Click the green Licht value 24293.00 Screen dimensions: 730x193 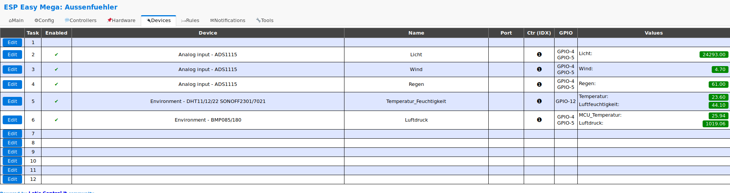[714, 55]
